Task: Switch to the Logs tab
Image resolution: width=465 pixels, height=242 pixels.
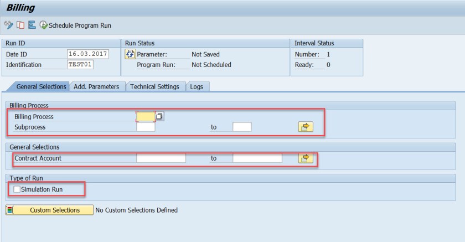Action: 197,86
